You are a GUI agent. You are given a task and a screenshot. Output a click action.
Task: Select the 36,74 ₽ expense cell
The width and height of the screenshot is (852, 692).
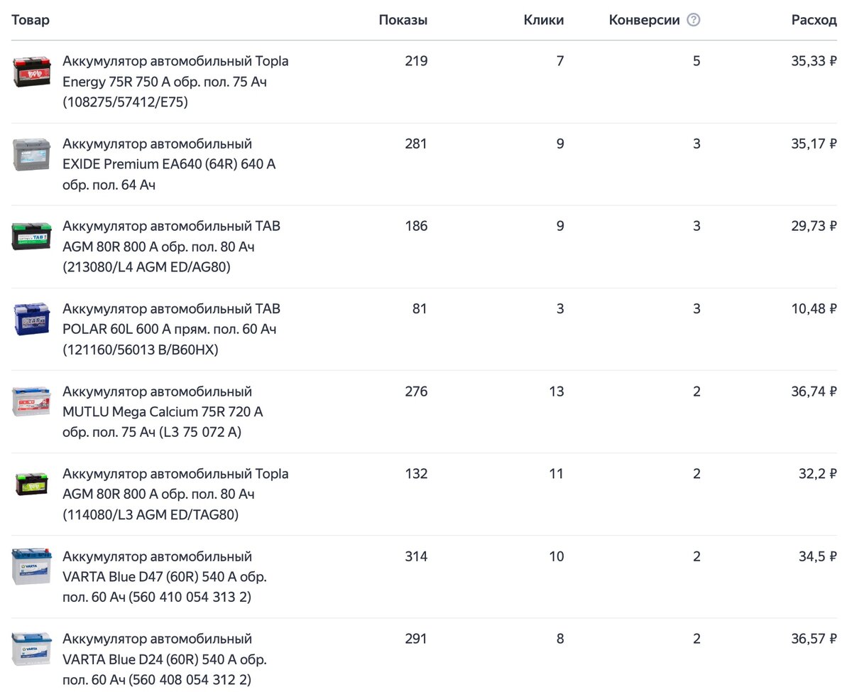tap(814, 391)
